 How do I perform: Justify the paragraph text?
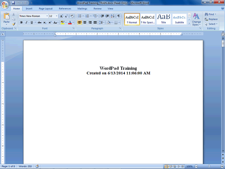[x=95, y=23]
